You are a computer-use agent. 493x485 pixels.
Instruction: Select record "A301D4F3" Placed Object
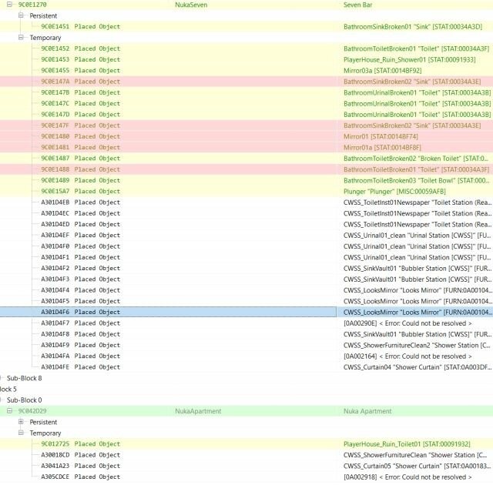coord(80,279)
